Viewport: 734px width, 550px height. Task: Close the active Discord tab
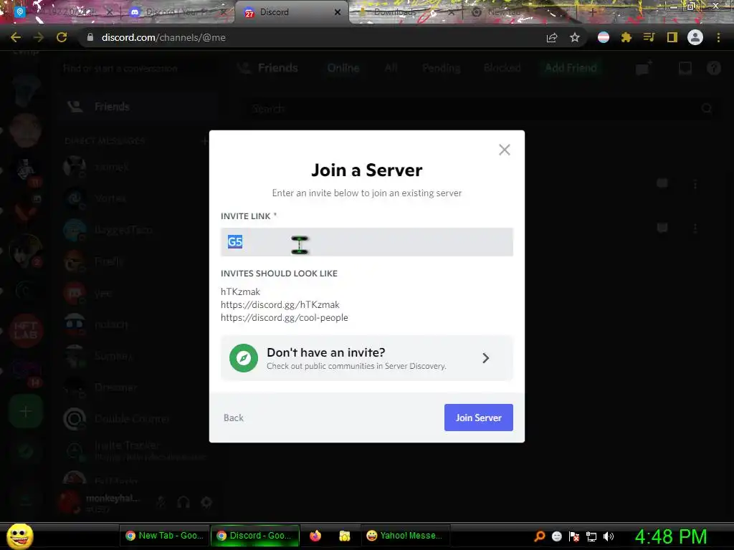click(x=337, y=12)
